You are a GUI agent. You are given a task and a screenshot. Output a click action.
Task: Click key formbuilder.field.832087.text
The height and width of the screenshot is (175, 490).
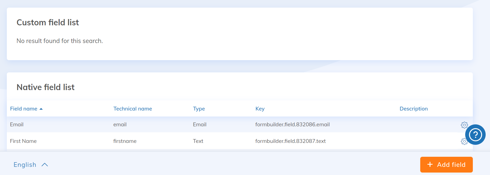click(x=290, y=141)
